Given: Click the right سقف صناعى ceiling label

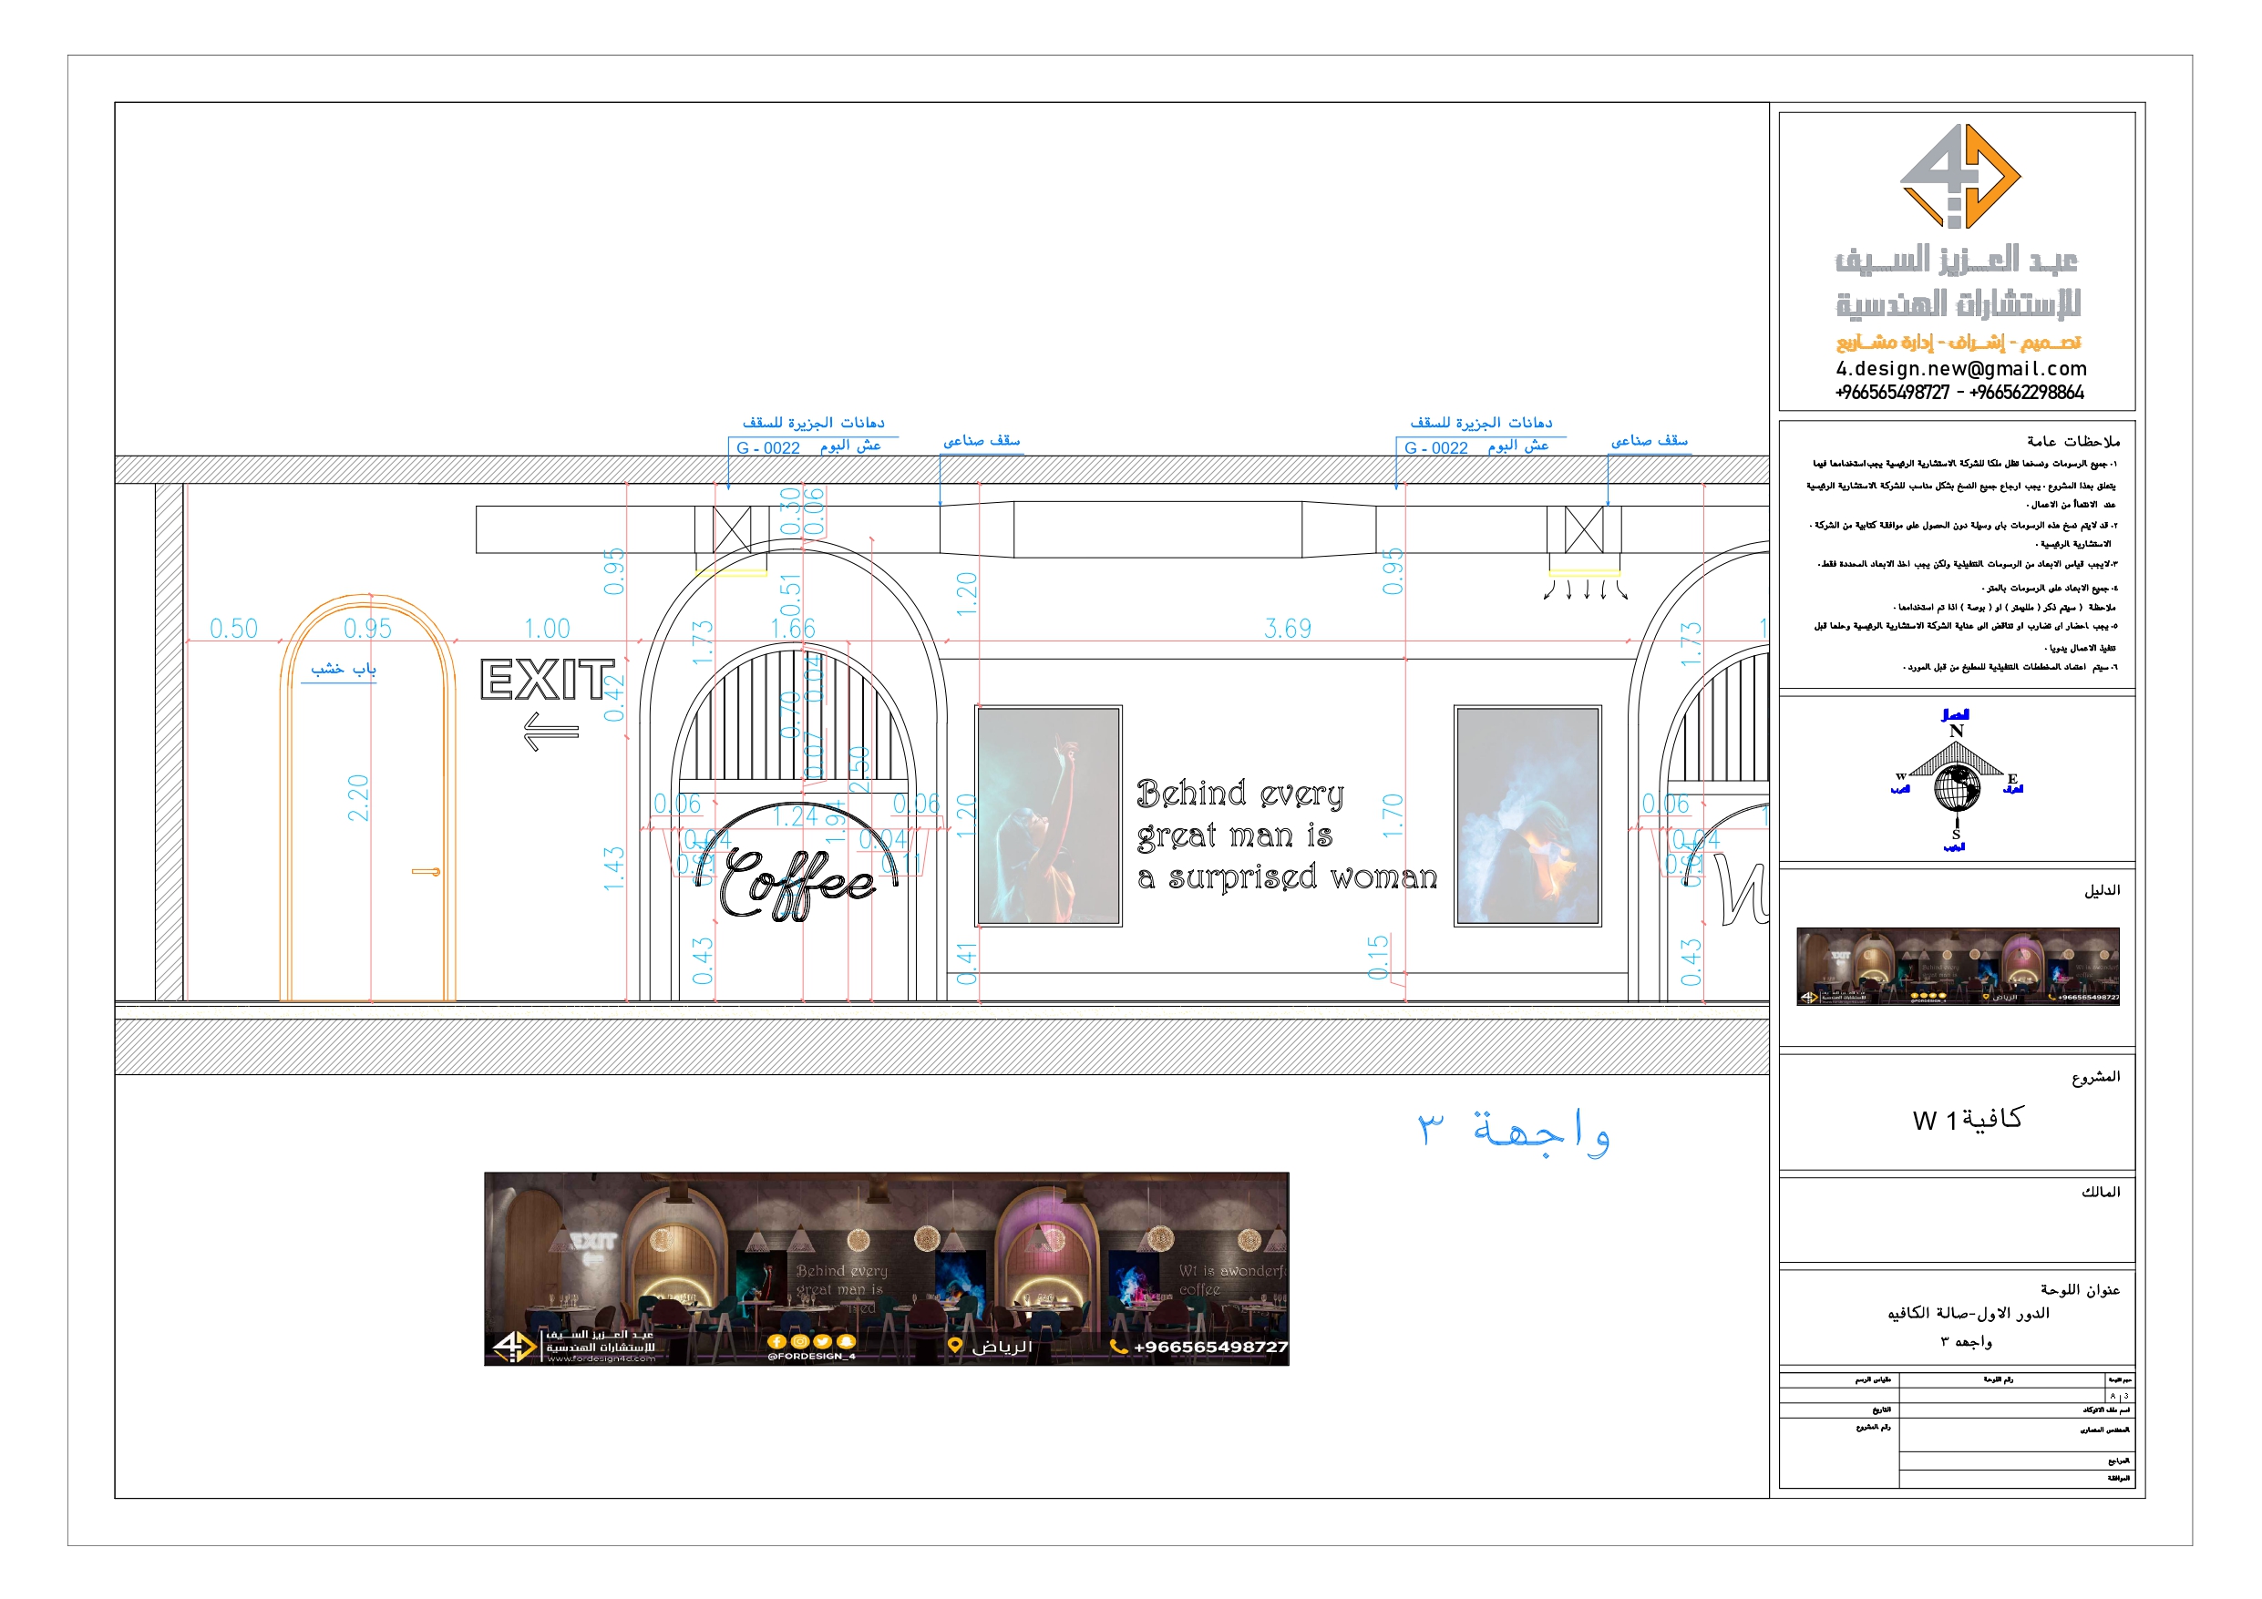Looking at the screenshot, I should [1650, 440].
